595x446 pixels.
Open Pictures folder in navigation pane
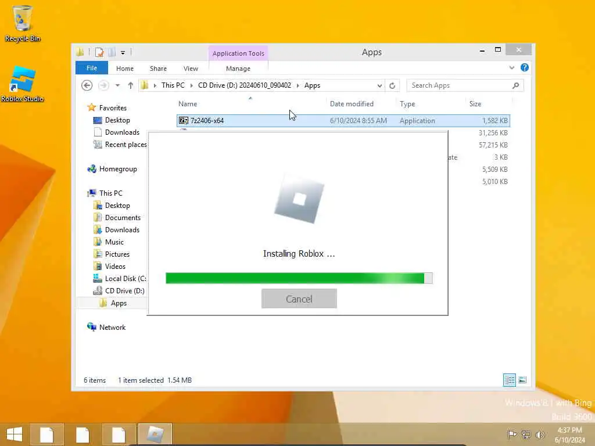(x=117, y=254)
